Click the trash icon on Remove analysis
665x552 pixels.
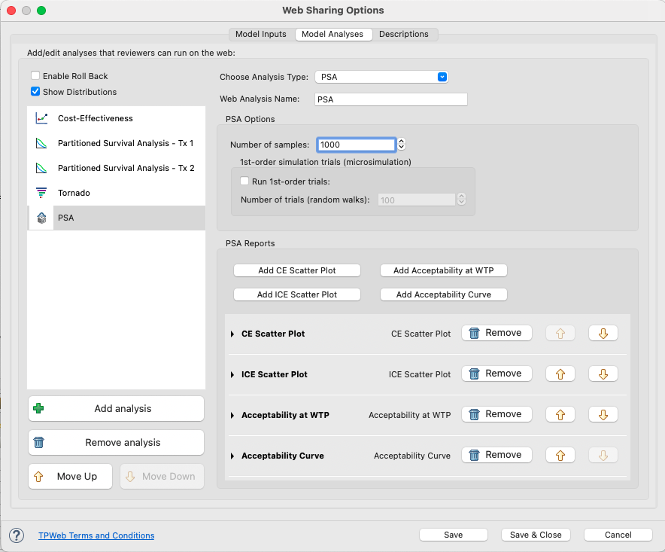[x=38, y=443]
